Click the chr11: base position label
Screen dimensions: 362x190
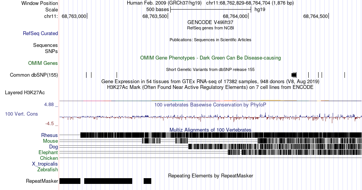51,16
